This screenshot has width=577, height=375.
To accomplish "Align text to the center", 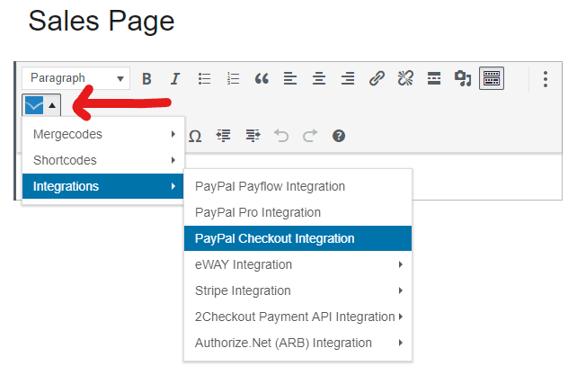I will click(x=319, y=78).
